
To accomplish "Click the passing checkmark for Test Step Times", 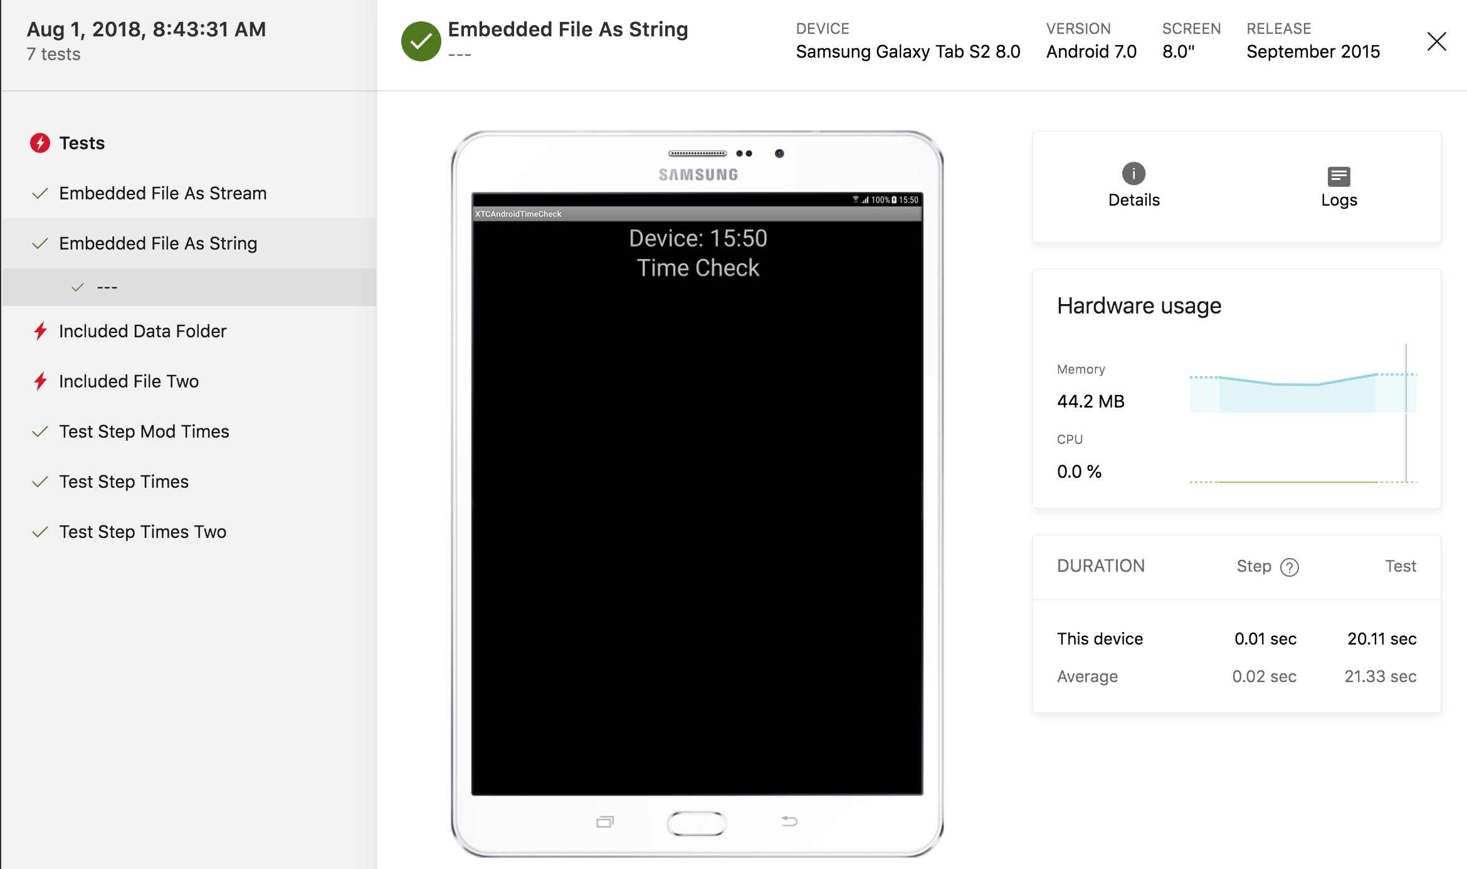I will pyautogui.click(x=39, y=482).
